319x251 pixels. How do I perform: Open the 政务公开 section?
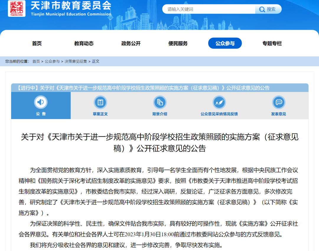coord(131,43)
